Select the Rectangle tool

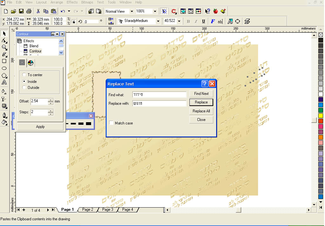click(x=4, y=61)
